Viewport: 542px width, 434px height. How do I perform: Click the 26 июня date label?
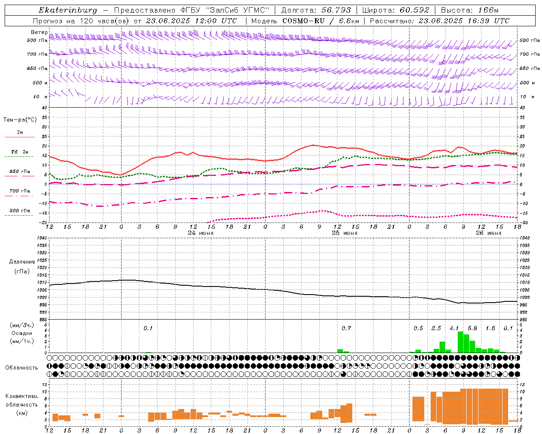pos(488,233)
